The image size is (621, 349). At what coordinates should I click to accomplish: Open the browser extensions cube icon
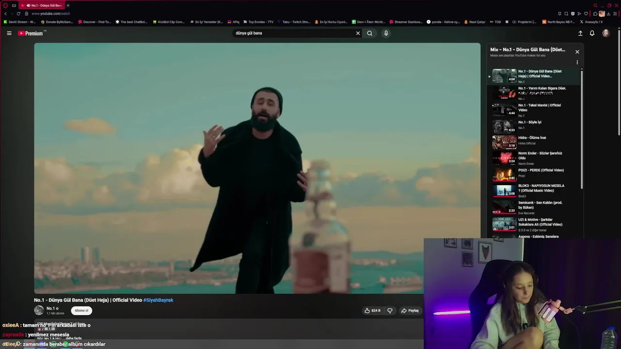pyautogui.click(x=595, y=14)
